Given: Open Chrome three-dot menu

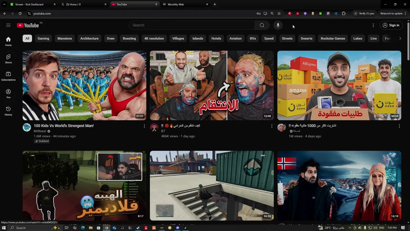Looking at the screenshot, I should 406,13.
